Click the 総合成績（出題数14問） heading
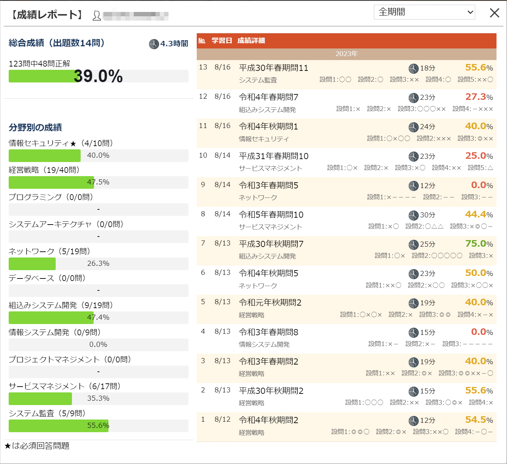 57,43
